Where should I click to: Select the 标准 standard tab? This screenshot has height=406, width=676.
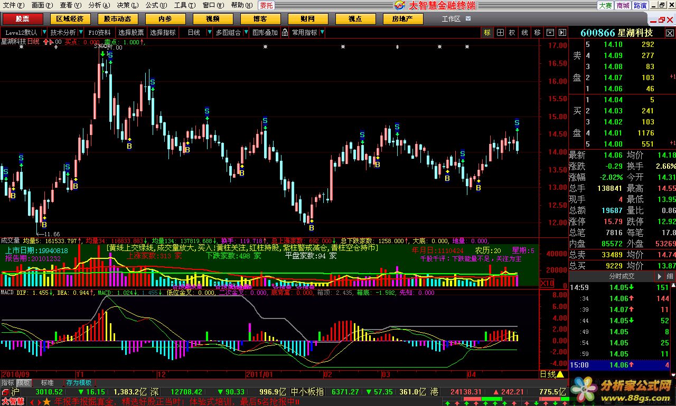(48, 383)
